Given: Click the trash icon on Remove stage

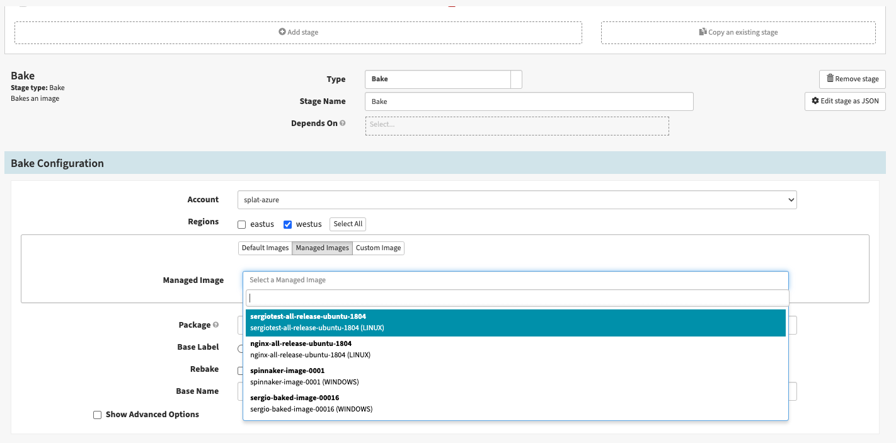Looking at the screenshot, I should (830, 79).
